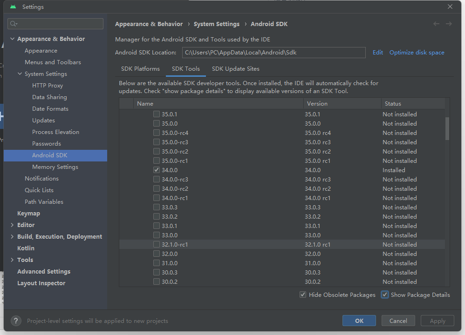Open Menus and Toolbars settings
Image resolution: width=465 pixels, height=335 pixels.
(53, 62)
